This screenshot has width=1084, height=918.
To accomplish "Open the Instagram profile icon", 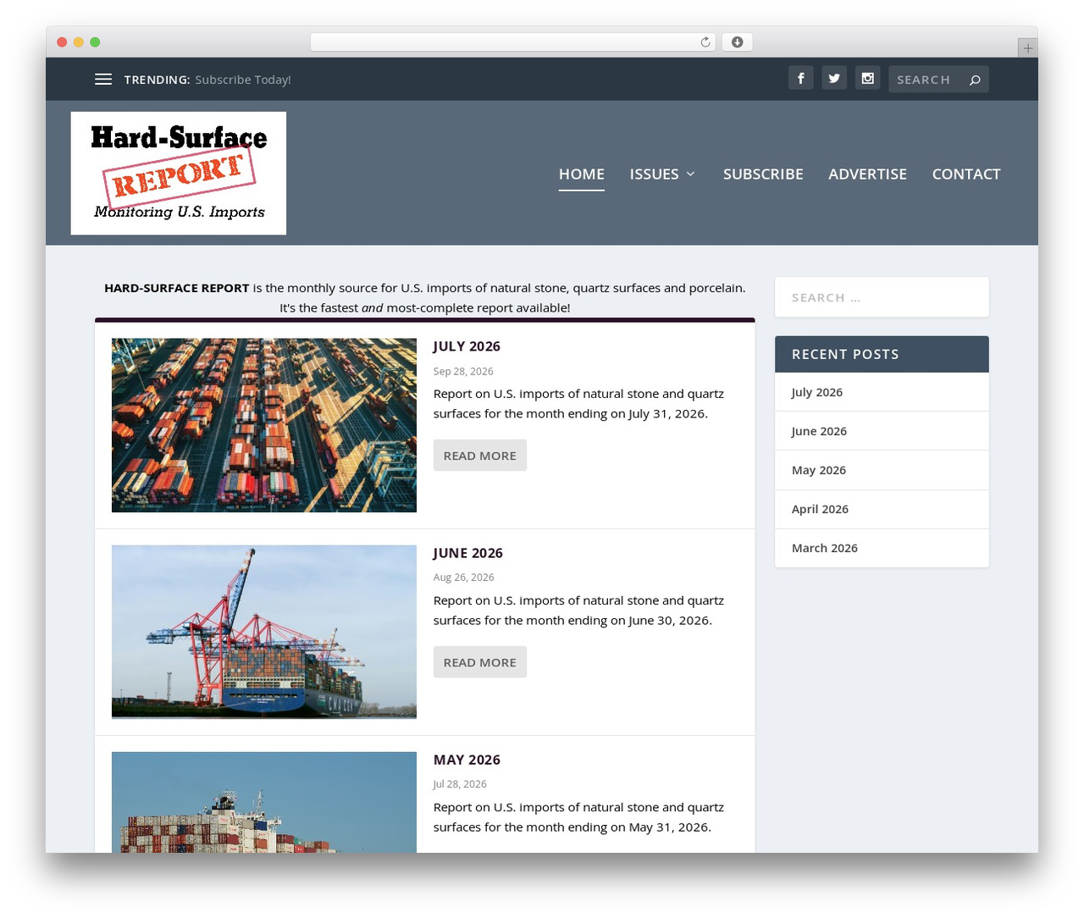I will pyautogui.click(x=868, y=78).
